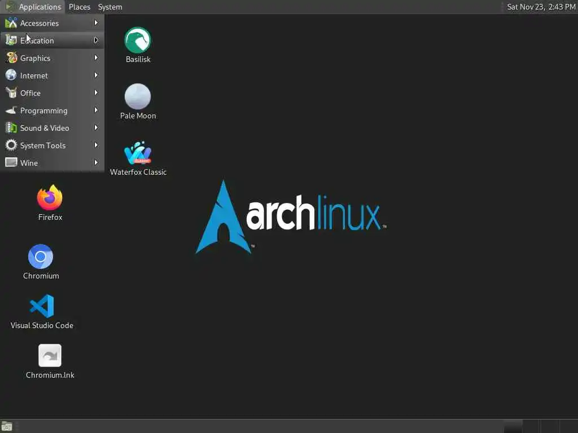Click the workspace switcher in bottom panel
This screenshot has height=433, width=578.
pyautogui.click(x=540, y=426)
